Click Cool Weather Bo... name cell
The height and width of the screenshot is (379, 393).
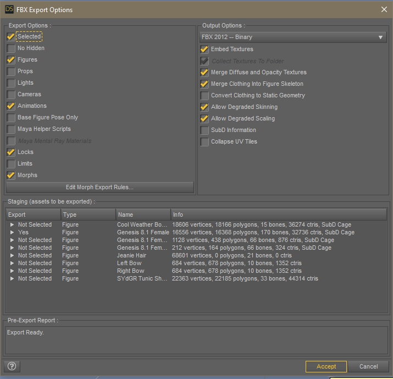[142, 224]
